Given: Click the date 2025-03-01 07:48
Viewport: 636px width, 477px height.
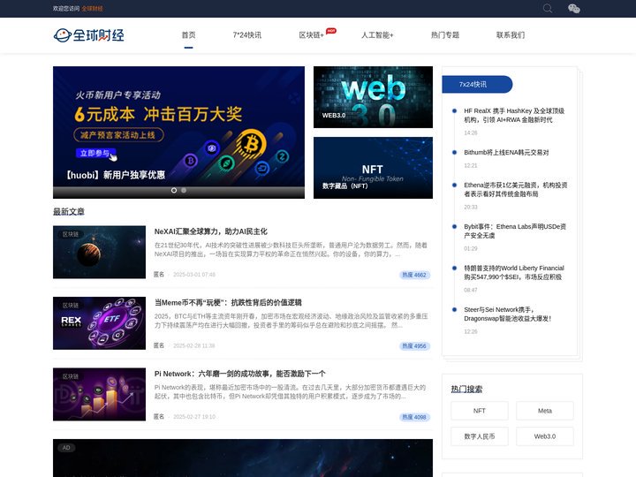Looking at the screenshot, I should (194, 275).
